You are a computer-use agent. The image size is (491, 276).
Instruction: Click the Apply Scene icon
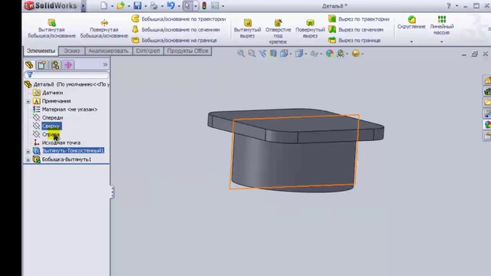coord(341,54)
